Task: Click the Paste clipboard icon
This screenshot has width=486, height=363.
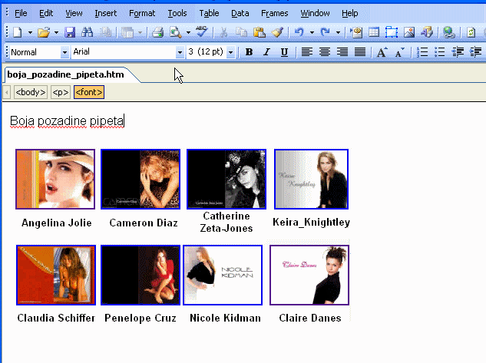Action: (259, 32)
